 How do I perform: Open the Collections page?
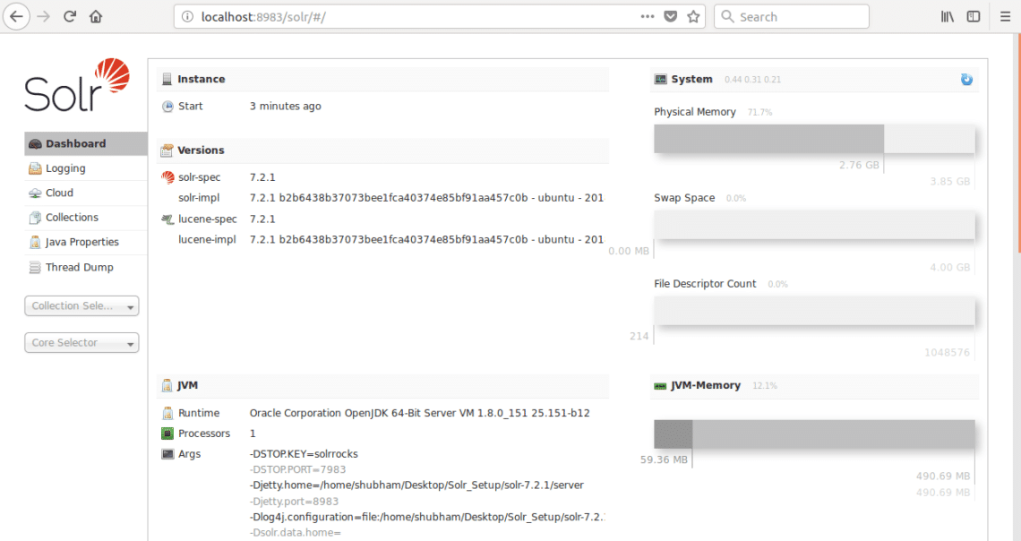86,218
